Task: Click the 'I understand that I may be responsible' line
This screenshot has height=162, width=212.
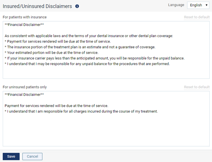Action: [x=87, y=64]
